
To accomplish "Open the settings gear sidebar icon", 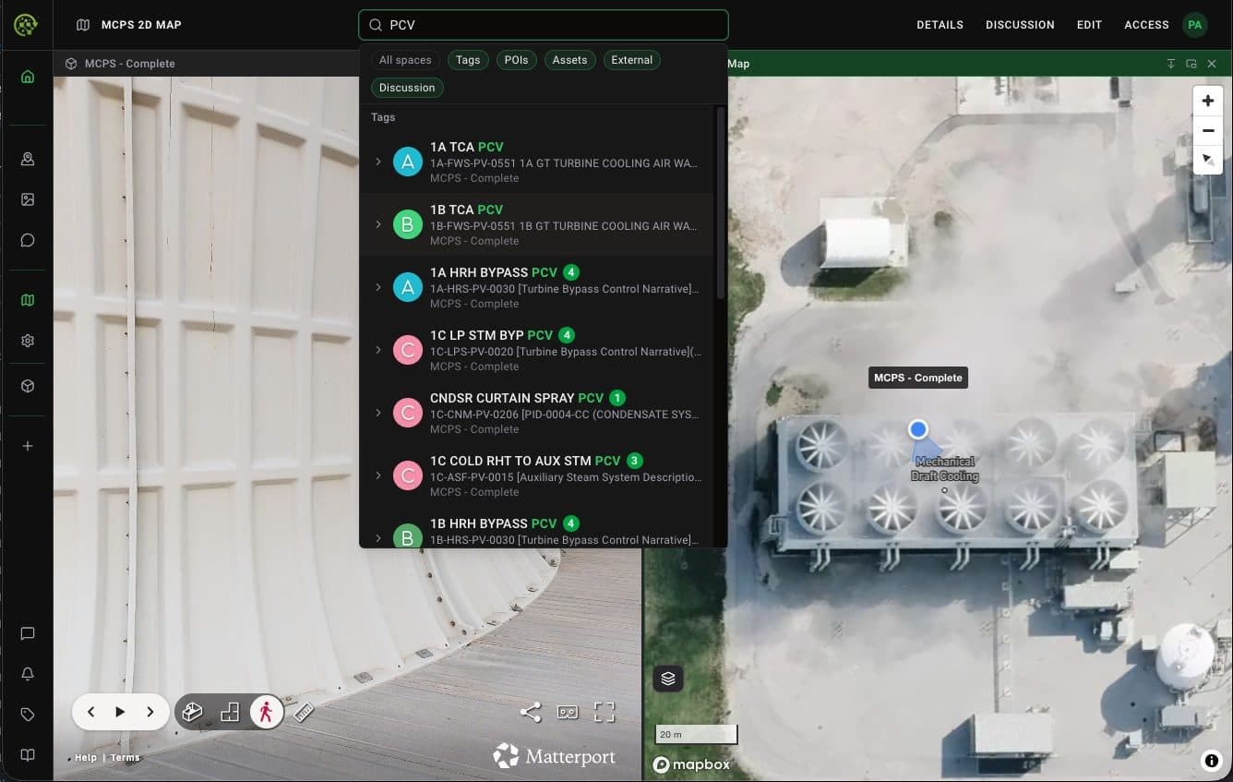I will coord(27,341).
